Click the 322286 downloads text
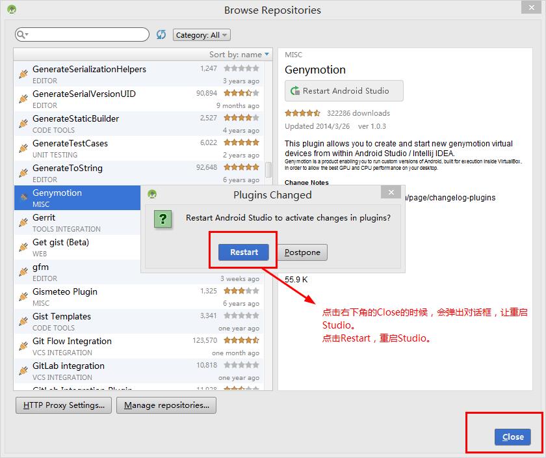The height and width of the screenshot is (458, 546). (358, 113)
